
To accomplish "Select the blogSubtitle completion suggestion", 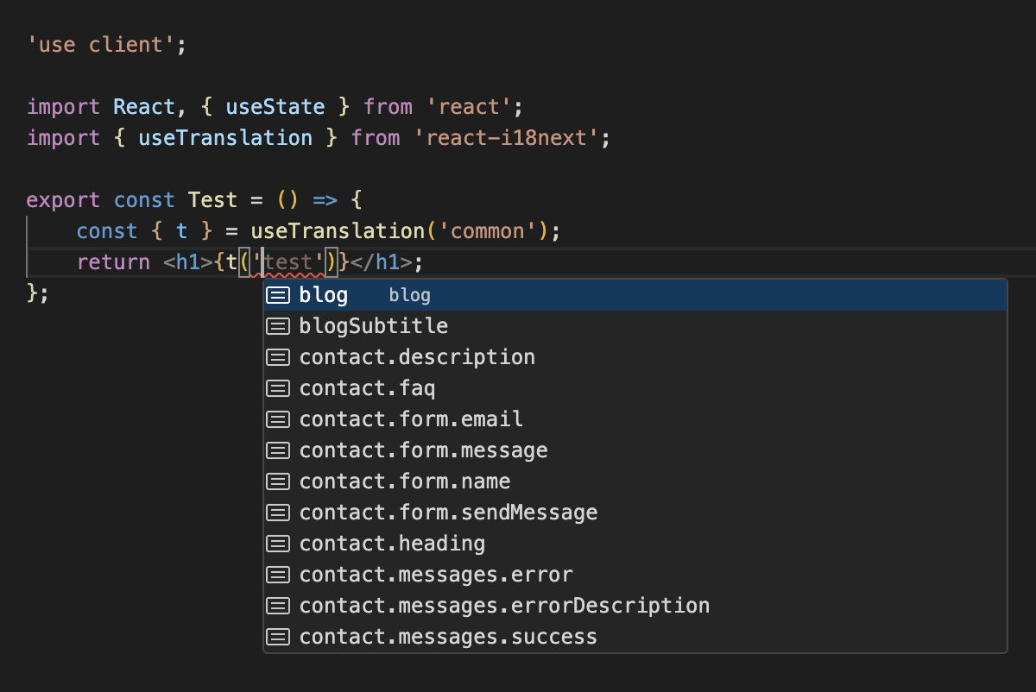I will coord(373,326).
